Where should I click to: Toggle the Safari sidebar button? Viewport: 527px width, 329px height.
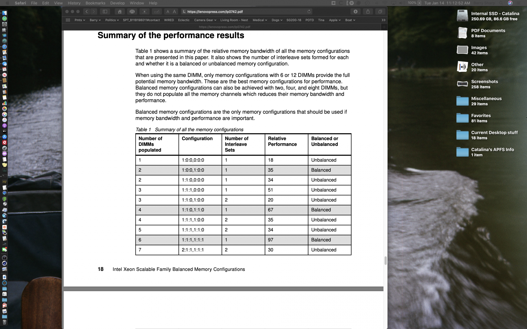click(105, 12)
